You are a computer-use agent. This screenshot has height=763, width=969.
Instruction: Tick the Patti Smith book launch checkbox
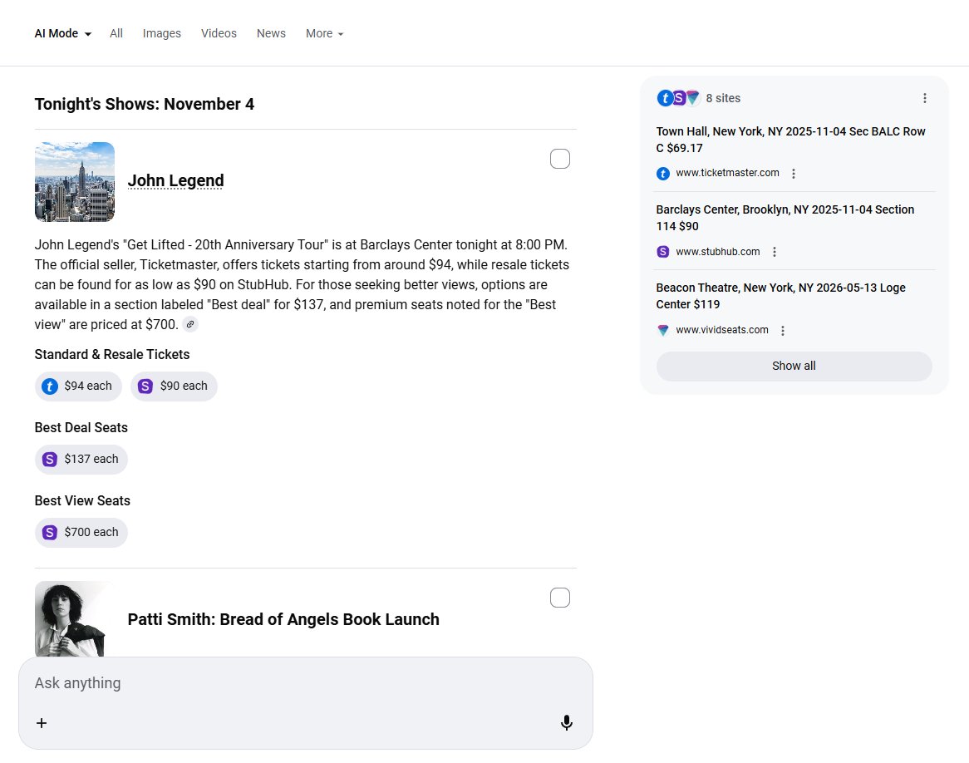560,598
